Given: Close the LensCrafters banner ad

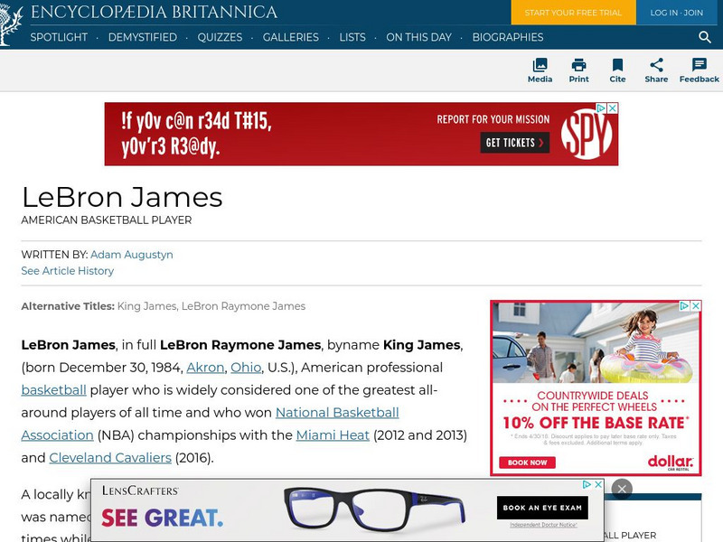Looking at the screenshot, I should 622,488.
